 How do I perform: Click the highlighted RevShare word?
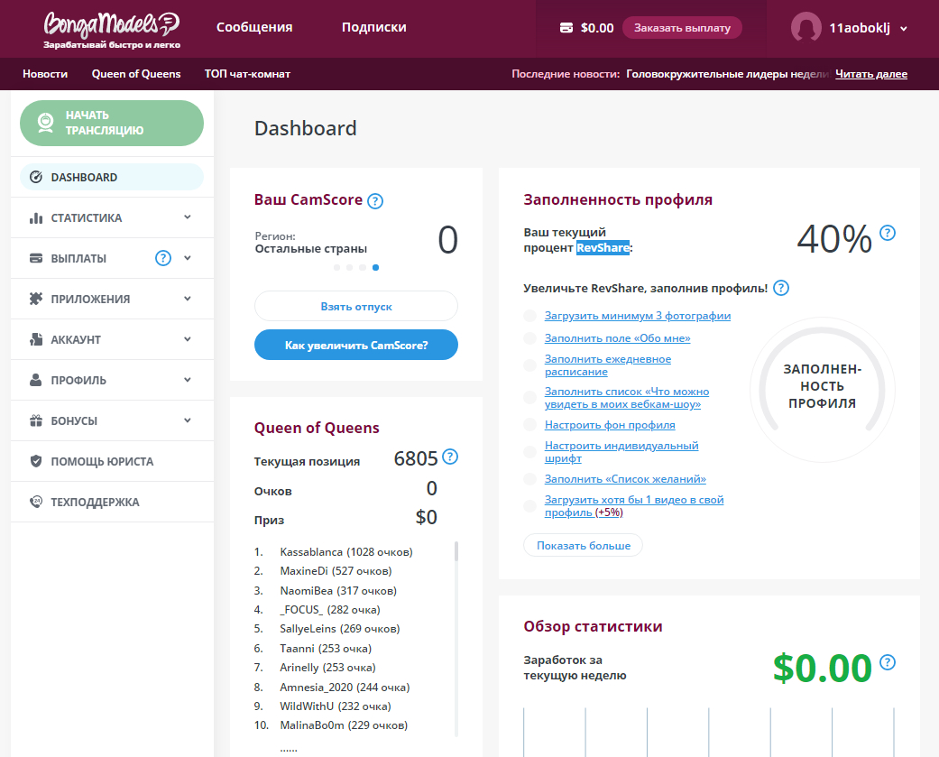click(x=603, y=247)
